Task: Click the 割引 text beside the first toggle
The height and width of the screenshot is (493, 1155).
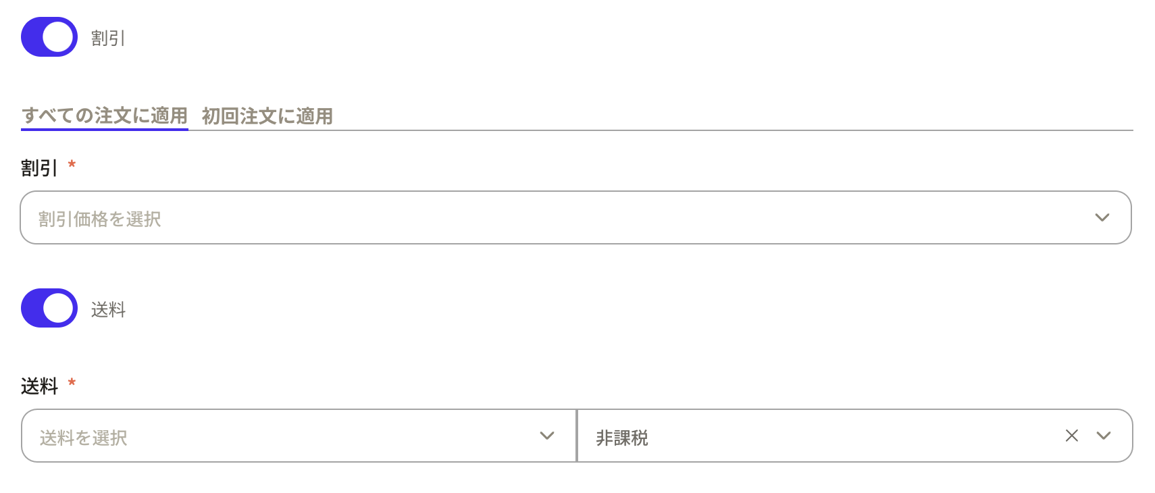Action: [108, 38]
